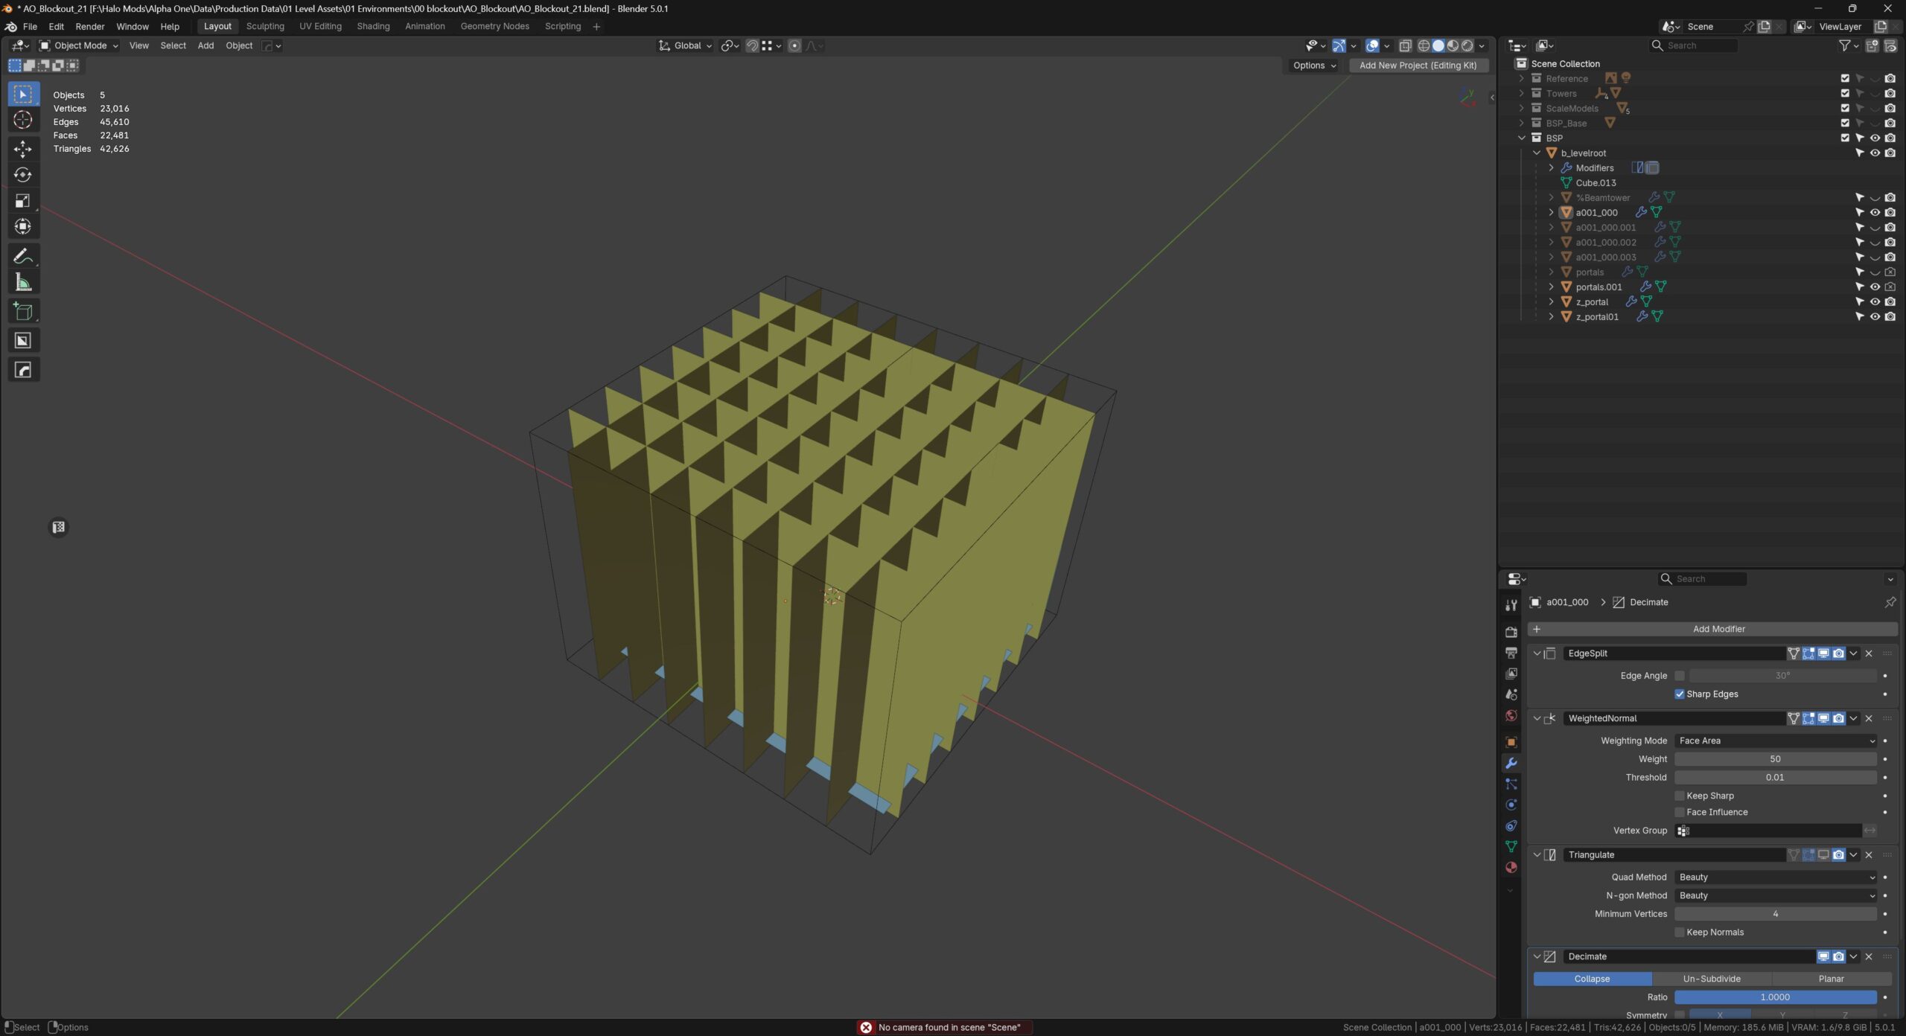1906x1036 pixels.
Task: Toggle X-ray view in viewport header
Action: point(1405,45)
